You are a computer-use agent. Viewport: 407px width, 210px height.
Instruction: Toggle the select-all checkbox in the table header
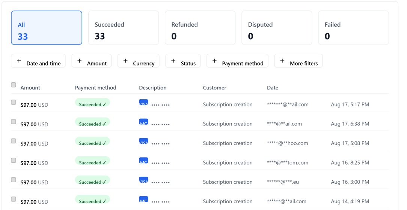(14, 85)
